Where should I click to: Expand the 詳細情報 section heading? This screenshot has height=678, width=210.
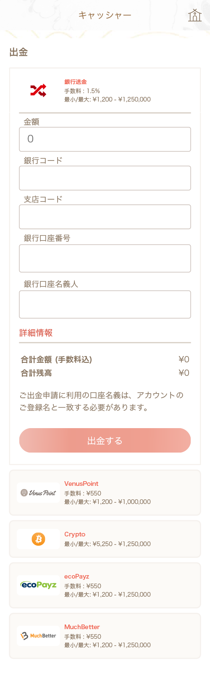pos(36,333)
